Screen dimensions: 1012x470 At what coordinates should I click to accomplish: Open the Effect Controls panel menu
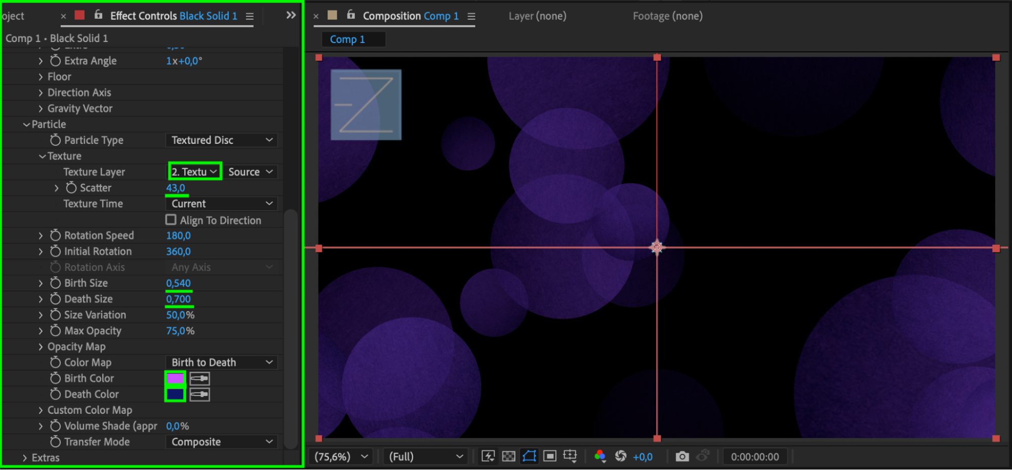[250, 16]
